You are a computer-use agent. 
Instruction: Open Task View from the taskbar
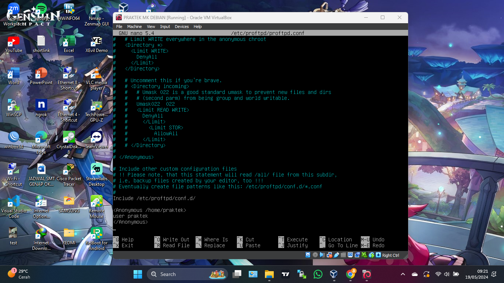[x=237, y=274]
